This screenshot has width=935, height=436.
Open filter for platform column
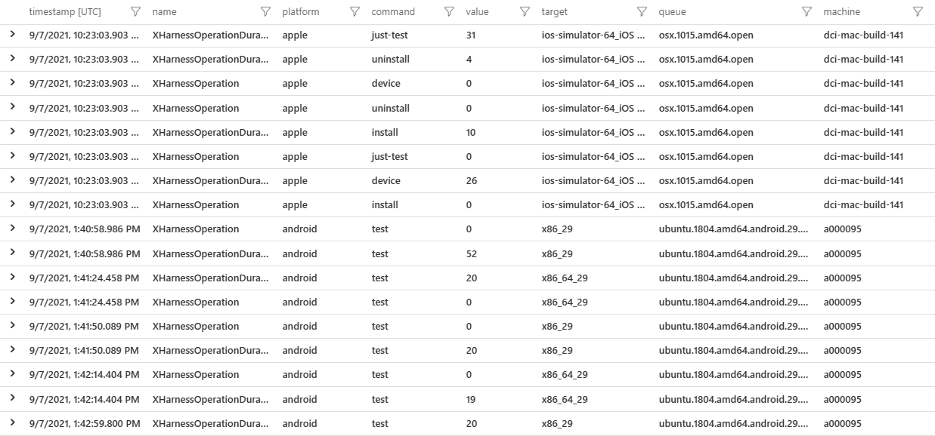pyautogui.click(x=354, y=12)
